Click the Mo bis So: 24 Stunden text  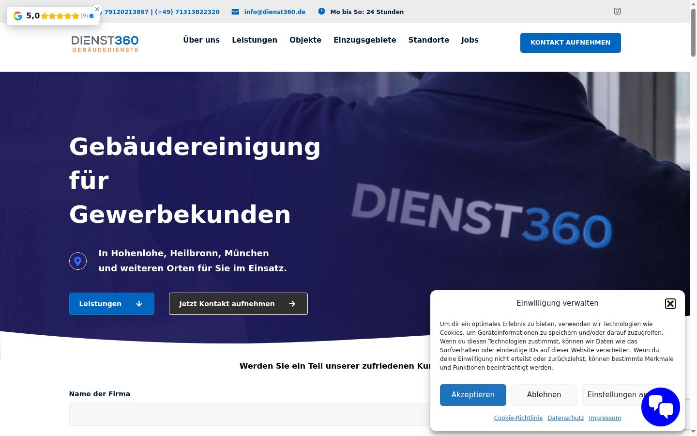click(x=367, y=12)
